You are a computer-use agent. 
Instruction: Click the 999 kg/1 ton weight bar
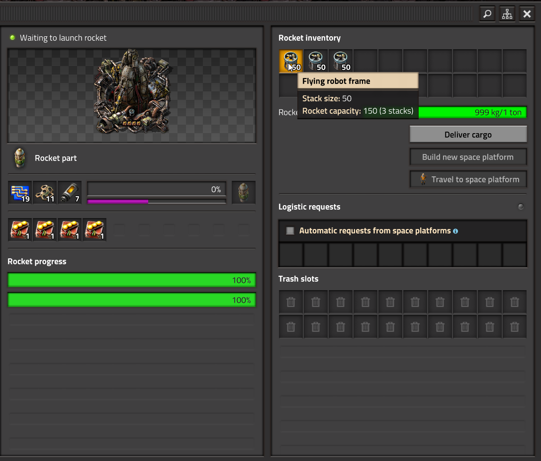472,112
